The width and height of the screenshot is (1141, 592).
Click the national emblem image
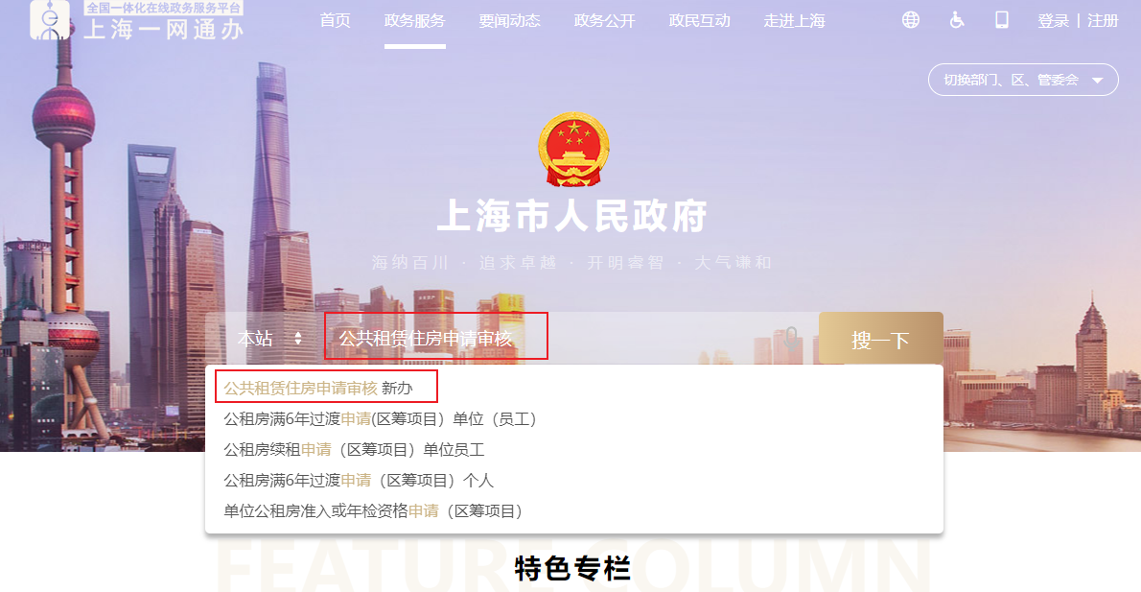pyautogui.click(x=573, y=150)
